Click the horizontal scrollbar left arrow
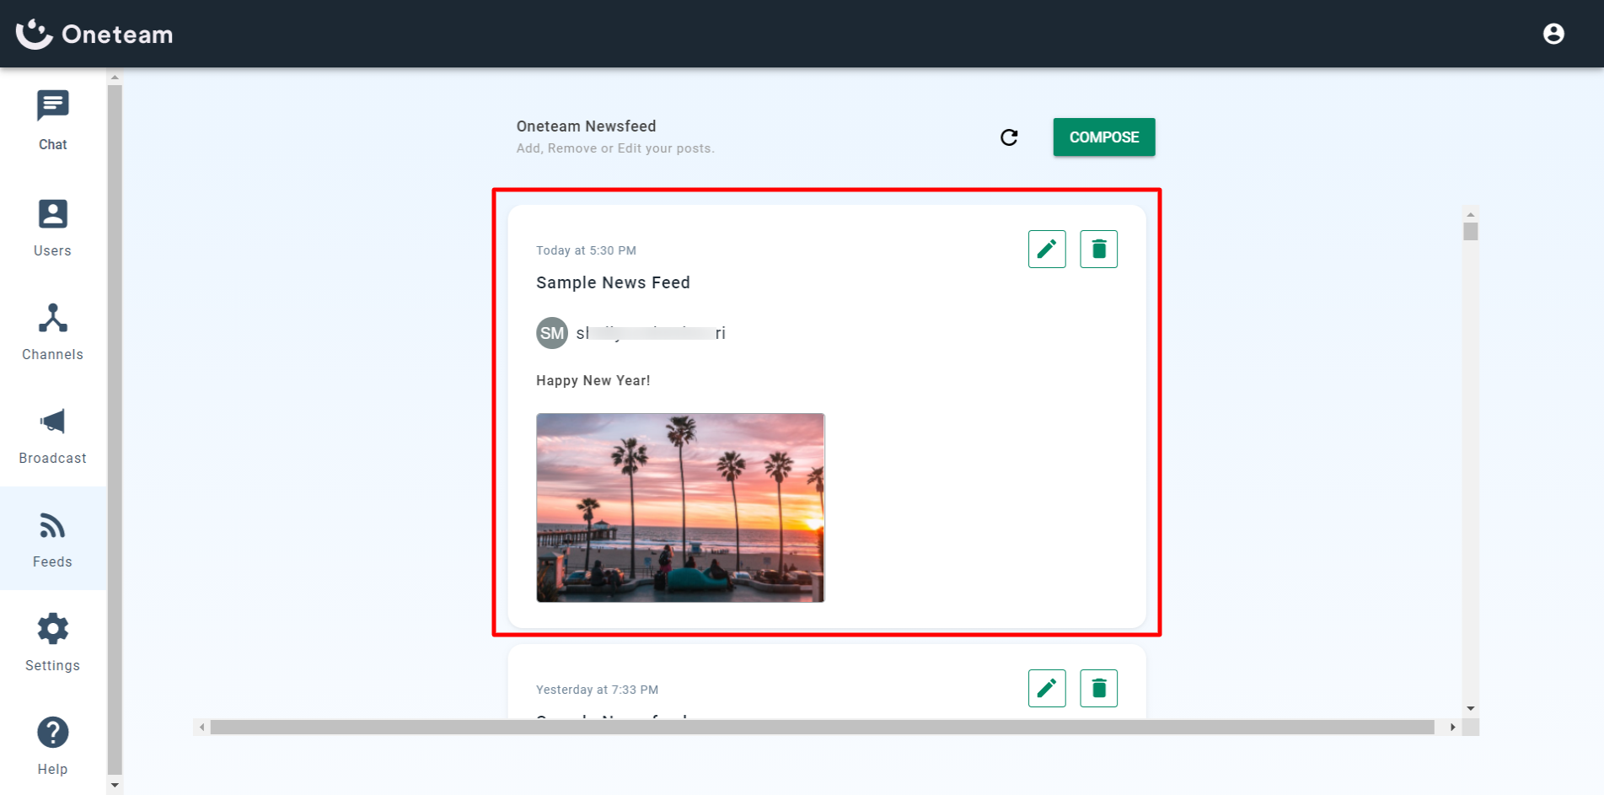 pyautogui.click(x=201, y=727)
